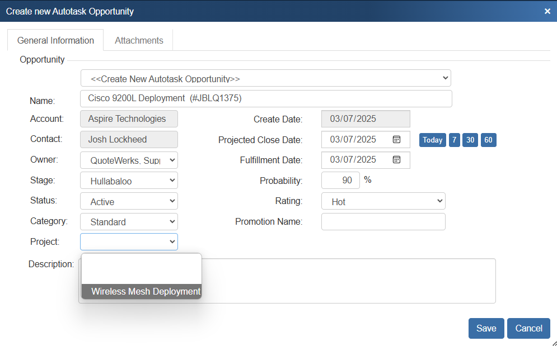Open Fulfillment Date calendar picker icon
Screen dimensions: 557x346
tap(396, 160)
